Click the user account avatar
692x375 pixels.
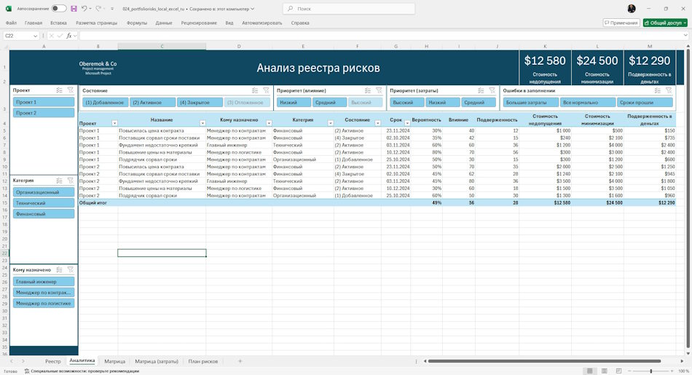[x=632, y=9]
